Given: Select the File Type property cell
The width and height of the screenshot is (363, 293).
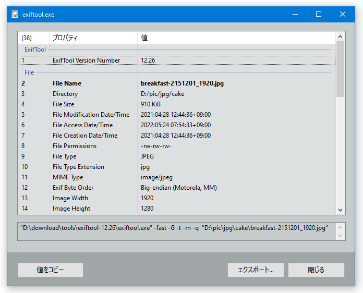Looking at the screenshot, I should [64, 156].
